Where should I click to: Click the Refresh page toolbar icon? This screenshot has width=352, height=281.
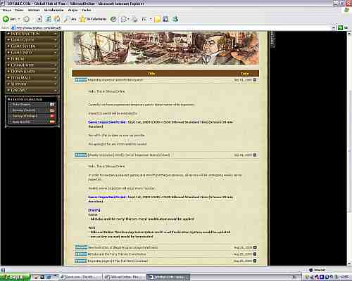[48, 19]
